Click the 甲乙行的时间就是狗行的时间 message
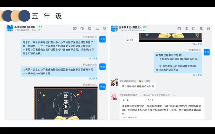Image resolution: width=215 pixels, height=134 pixels. pyautogui.click(x=138, y=86)
